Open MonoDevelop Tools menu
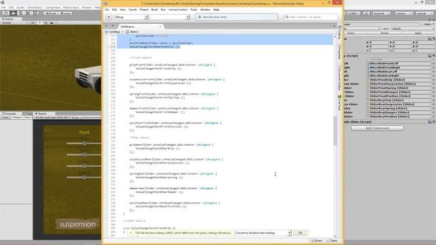The width and height of the screenshot is (436, 245). point(193,10)
